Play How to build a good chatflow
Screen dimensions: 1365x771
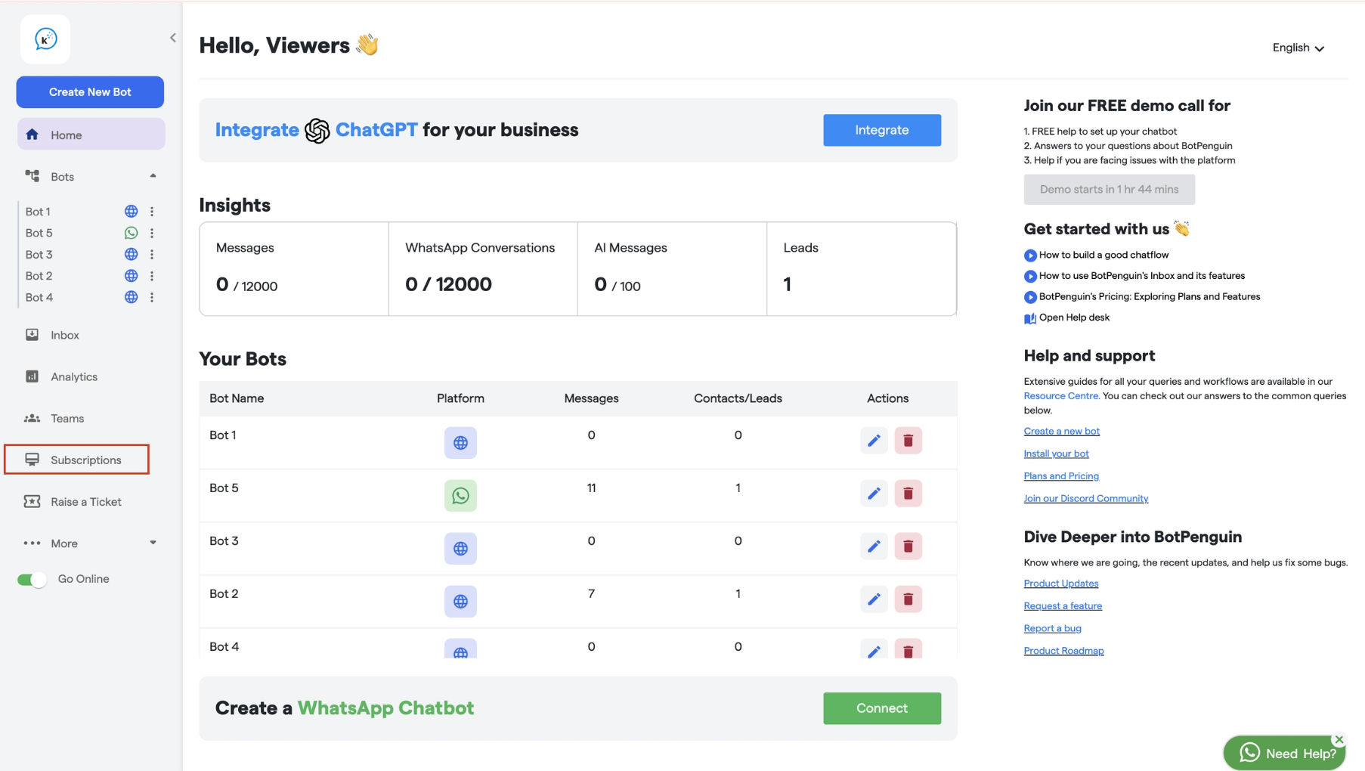(1096, 255)
